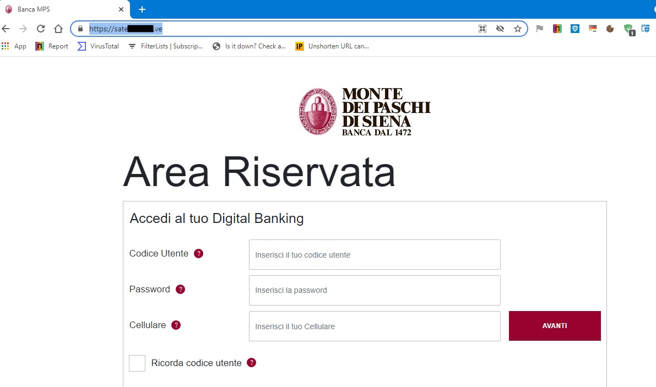Open the colorful N extension in toolbar
The image size is (656, 387).
(557, 29)
